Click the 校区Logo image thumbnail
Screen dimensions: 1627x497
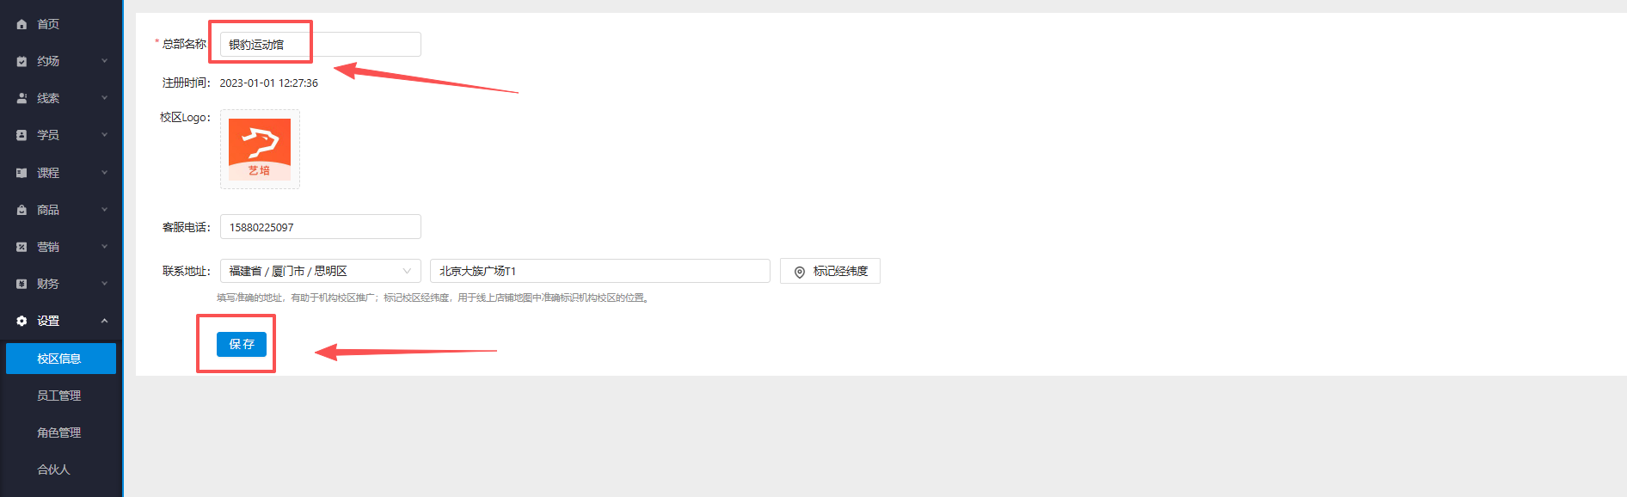coord(260,149)
